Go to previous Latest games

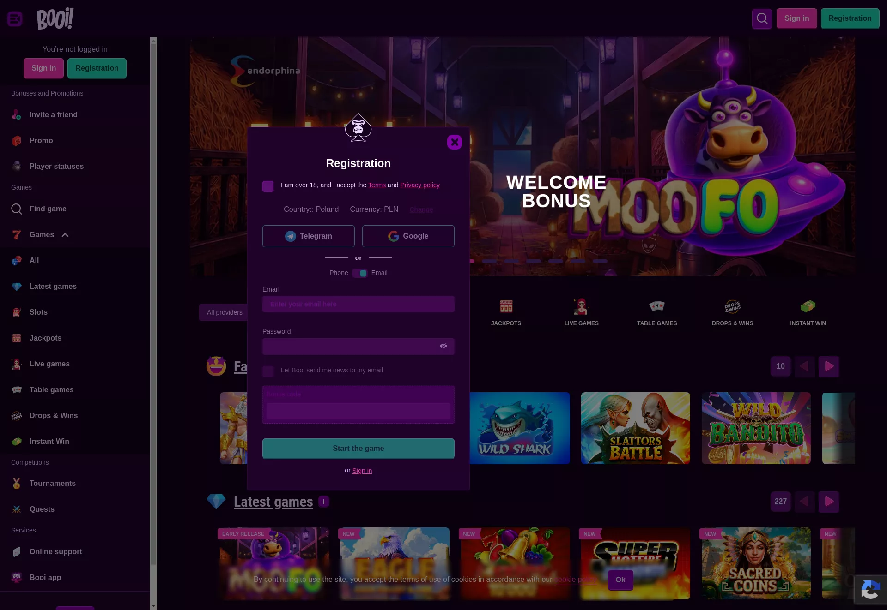click(x=805, y=502)
